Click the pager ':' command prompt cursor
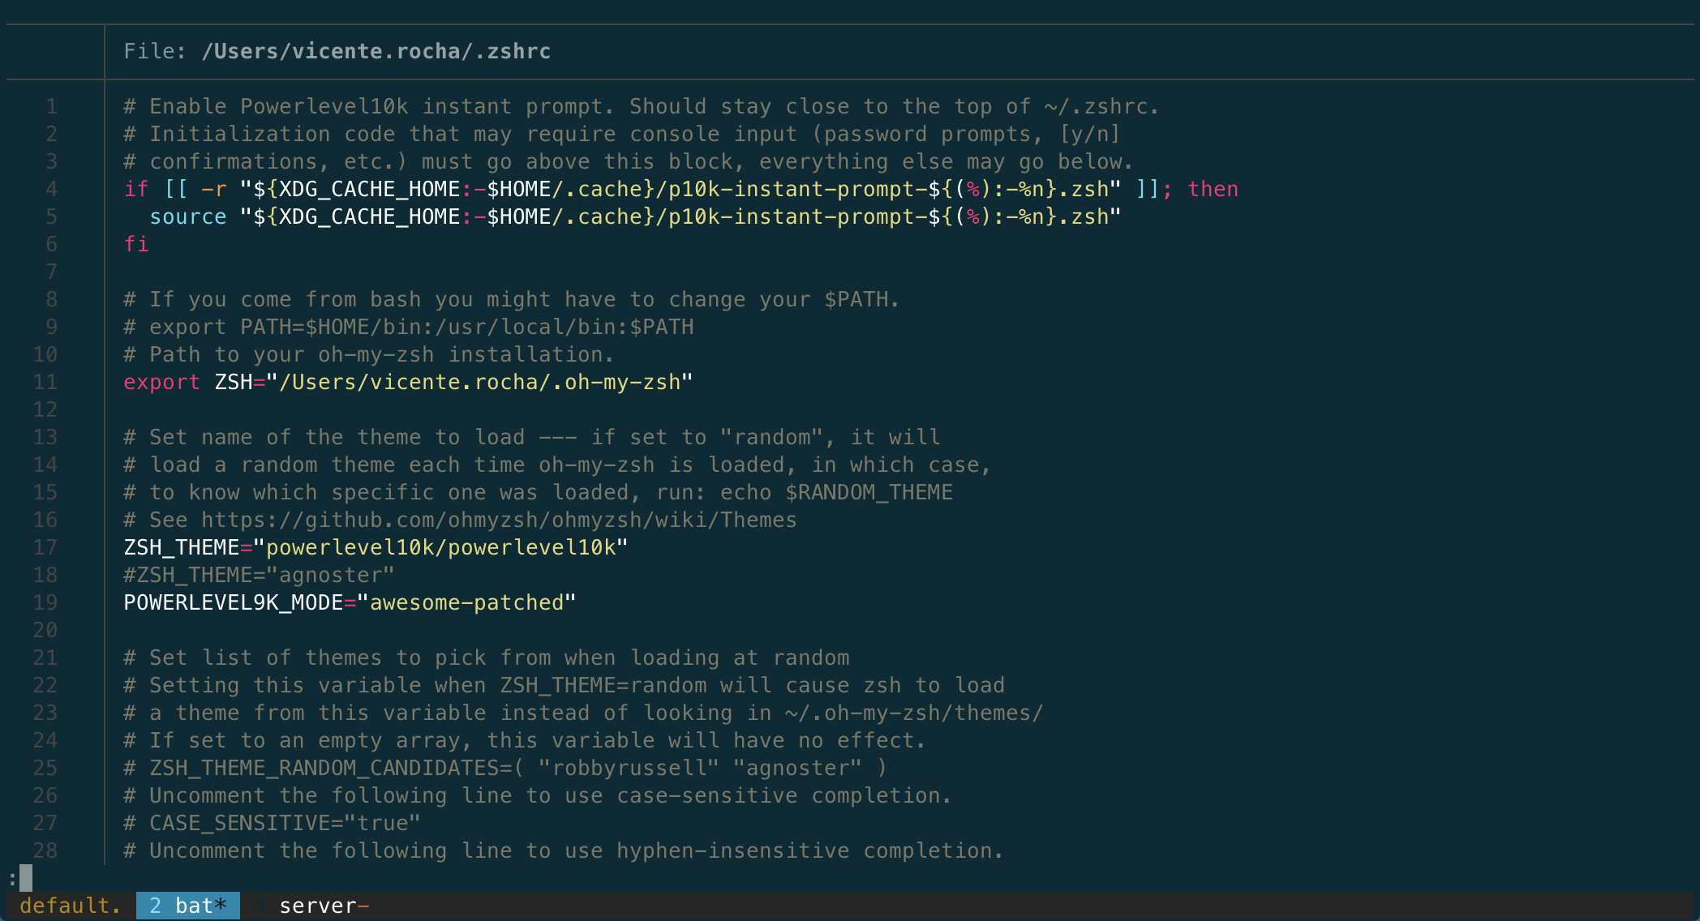The image size is (1700, 921). pyautogui.click(x=26, y=878)
